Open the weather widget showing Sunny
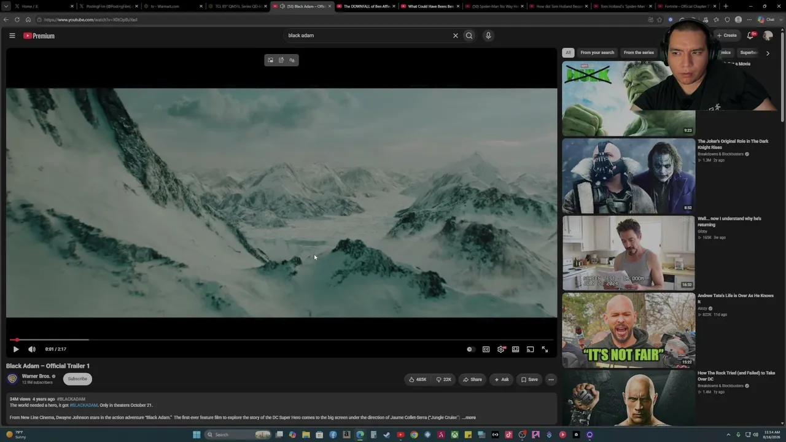 (x=16, y=435)
